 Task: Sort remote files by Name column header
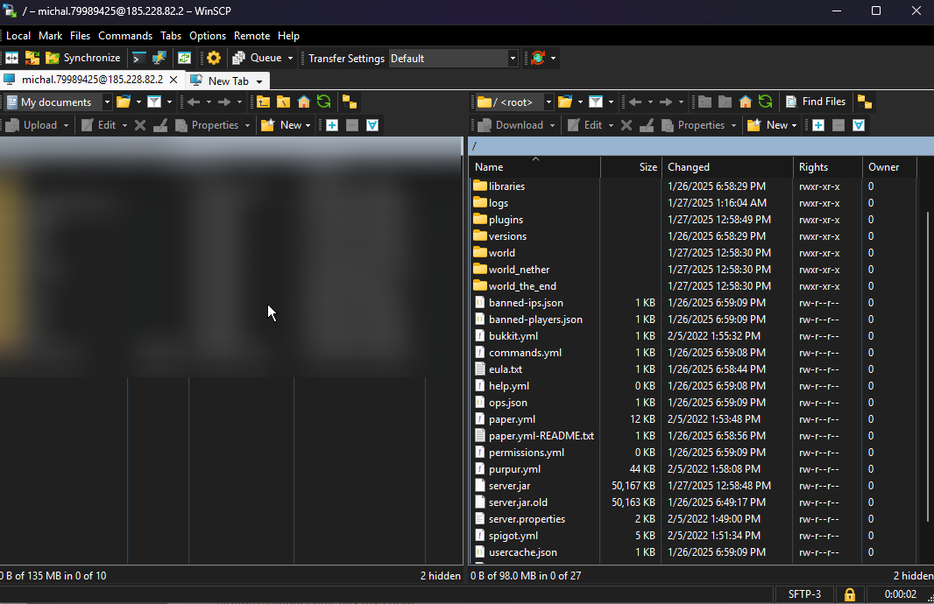click(535, 167)
